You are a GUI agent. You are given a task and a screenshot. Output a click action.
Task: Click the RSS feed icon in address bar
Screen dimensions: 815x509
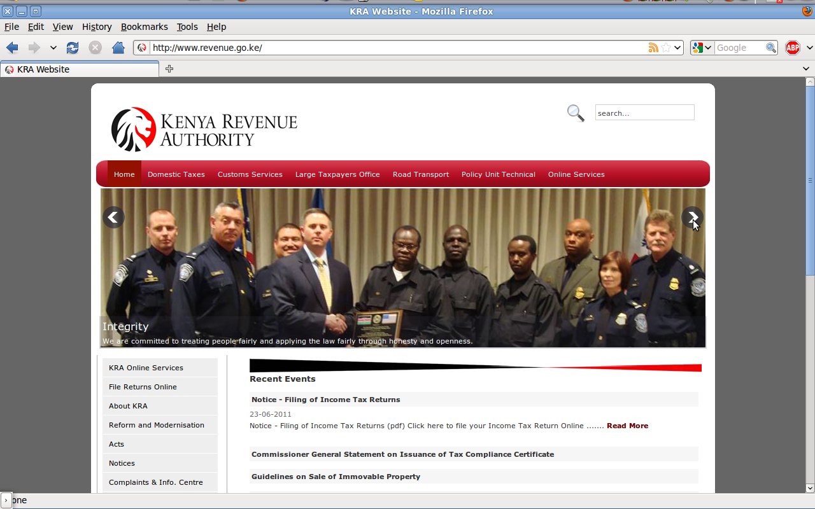click(x=653, y=48)
